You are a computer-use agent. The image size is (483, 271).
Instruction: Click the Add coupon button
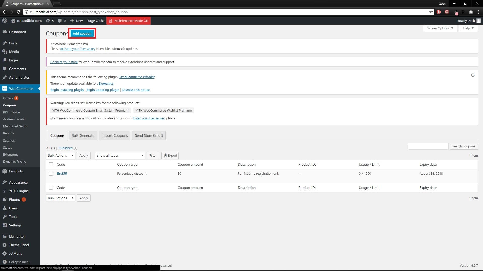click(x=82, y=33)
